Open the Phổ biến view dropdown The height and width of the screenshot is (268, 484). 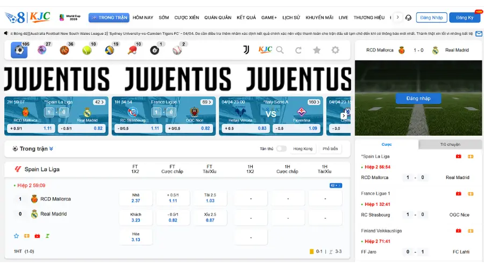[330, 148]
